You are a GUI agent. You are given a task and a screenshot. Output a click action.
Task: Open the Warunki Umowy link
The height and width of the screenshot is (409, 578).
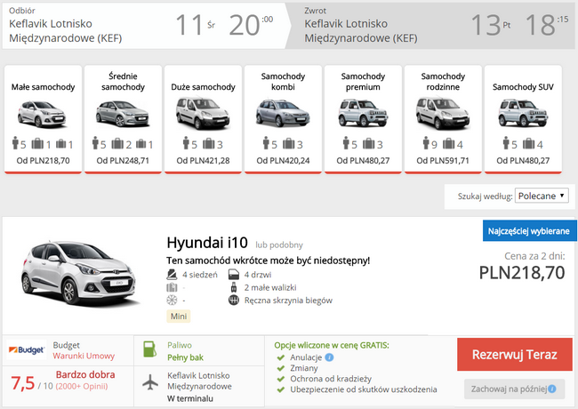84,356
